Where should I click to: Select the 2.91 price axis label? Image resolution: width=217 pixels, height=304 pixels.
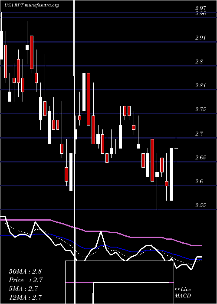point(200,37)
